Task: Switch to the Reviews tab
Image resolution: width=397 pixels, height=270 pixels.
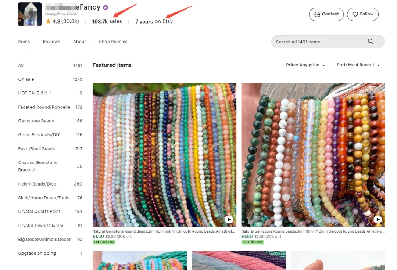Action: tap(51, 42)
